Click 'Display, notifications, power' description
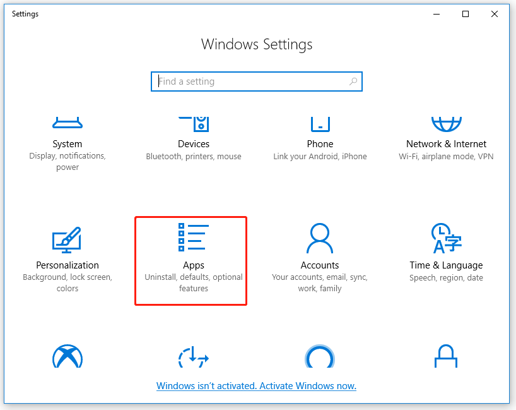Image resolution: width=516 pixels, height=410 pixels. point(67,162)
